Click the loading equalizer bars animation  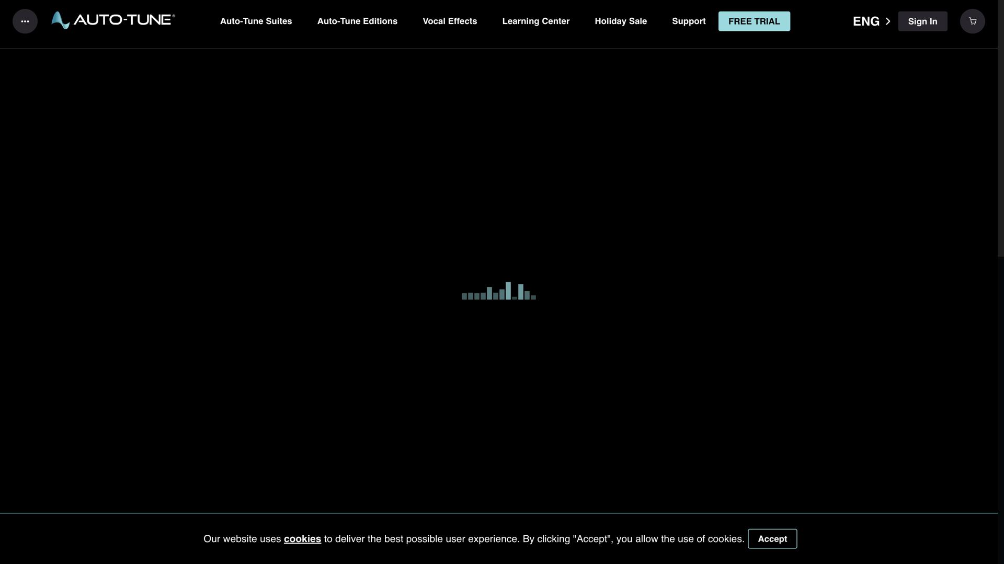click(x=498, y=291)
